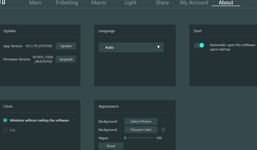257x150 pixels.
Task: Open the FnSetting tab
Action: coord(67,3)
